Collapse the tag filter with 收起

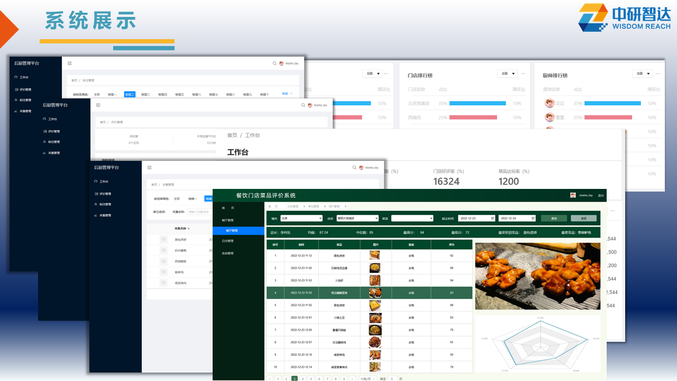point(287,94)
